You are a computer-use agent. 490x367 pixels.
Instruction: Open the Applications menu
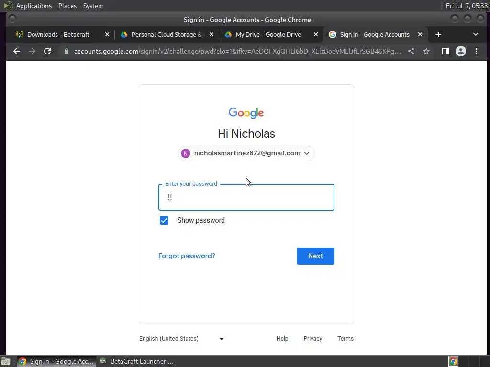34,6
